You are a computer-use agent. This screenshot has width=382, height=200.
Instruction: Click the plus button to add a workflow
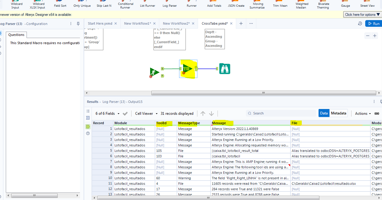241,23
